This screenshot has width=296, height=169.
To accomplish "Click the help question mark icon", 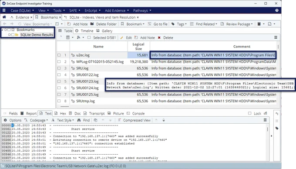I will (277, 10).
